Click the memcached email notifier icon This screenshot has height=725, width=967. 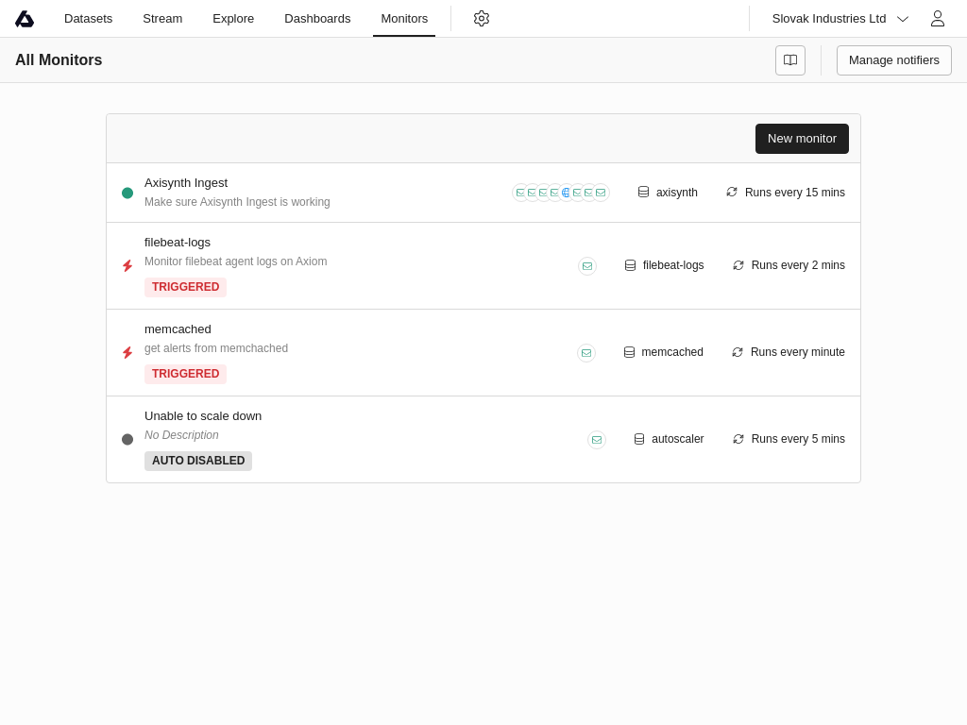tap(586, 353)
